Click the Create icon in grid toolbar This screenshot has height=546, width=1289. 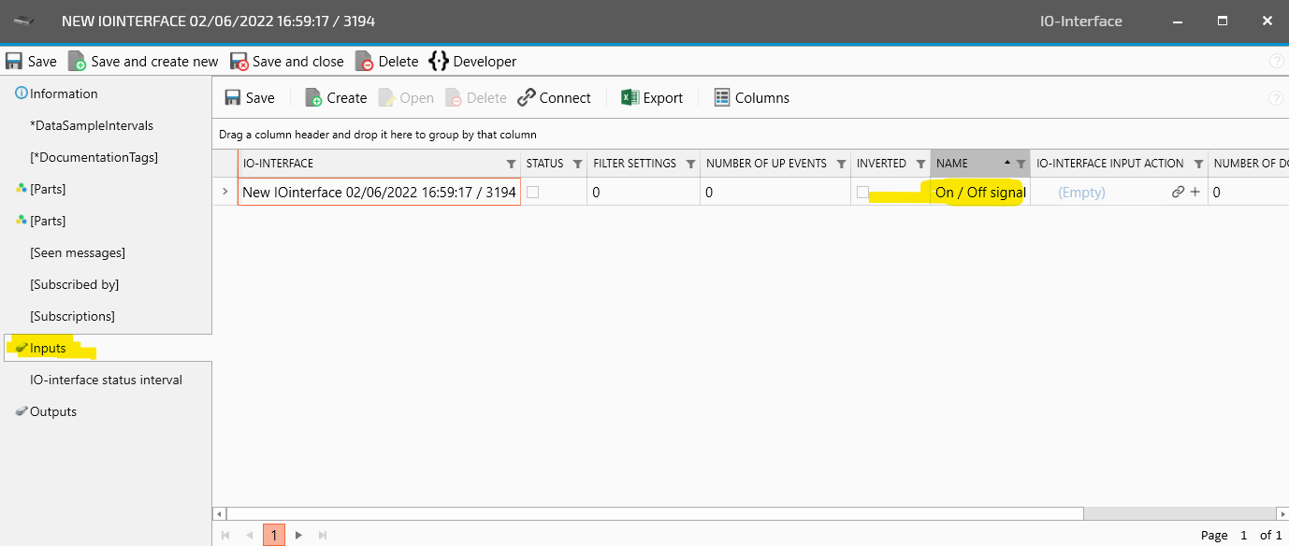[x=314, y=98]
